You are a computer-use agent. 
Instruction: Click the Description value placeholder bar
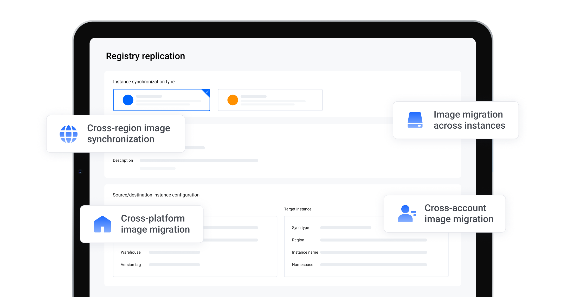click(x=199, y=161)
